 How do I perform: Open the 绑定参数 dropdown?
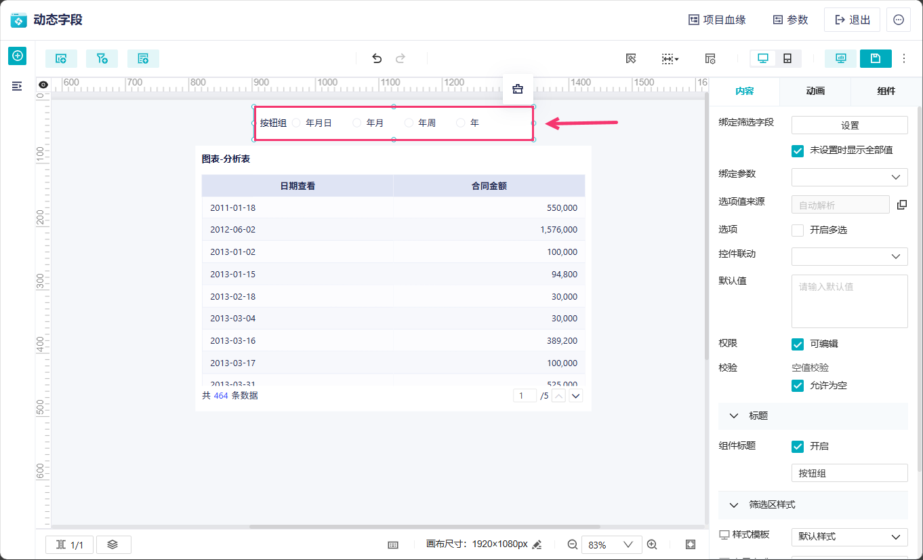pyautogui.click(x=850, y=177)
